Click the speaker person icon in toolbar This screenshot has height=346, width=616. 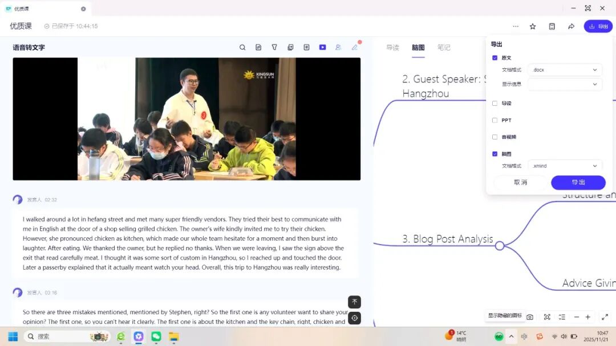pos(338,47)
